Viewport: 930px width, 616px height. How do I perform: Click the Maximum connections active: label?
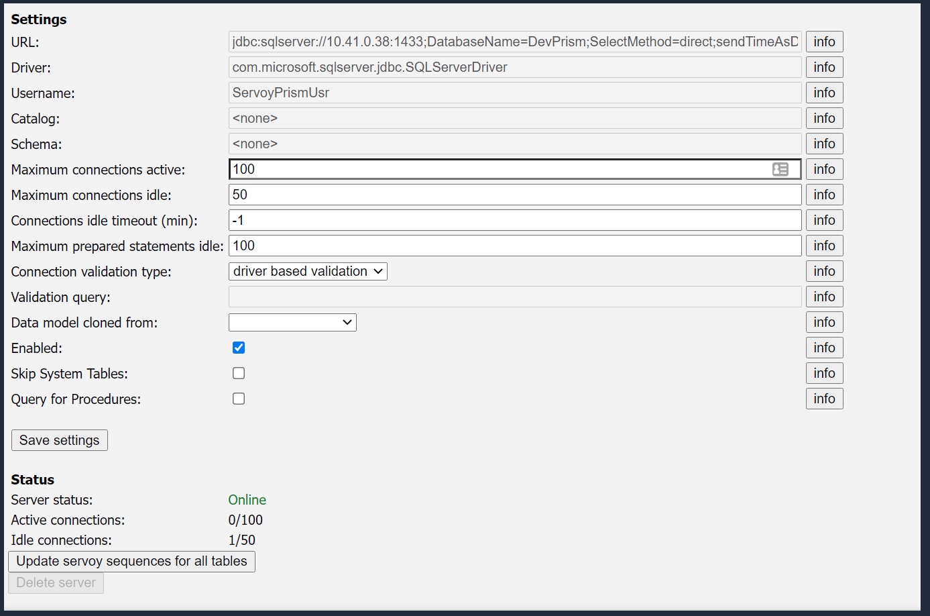[x=98, y=170]
